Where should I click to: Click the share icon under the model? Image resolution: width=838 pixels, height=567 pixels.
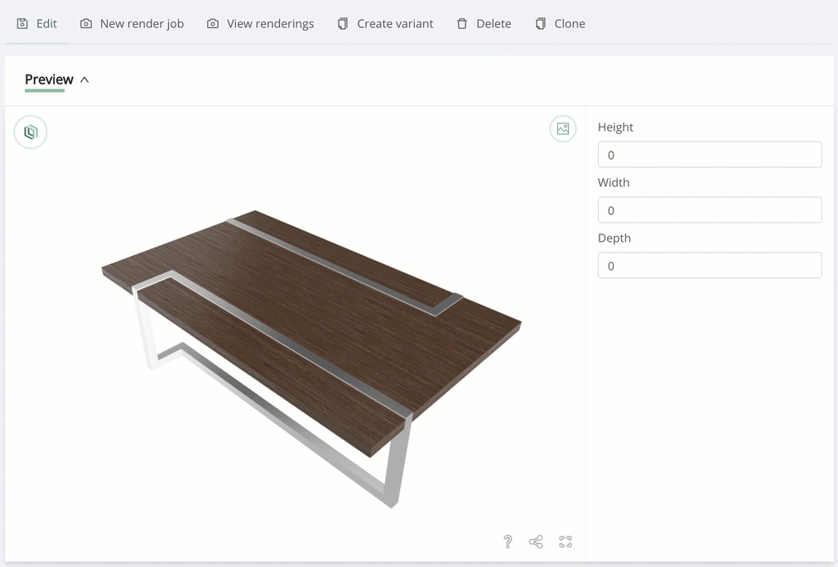coord(536,541)
